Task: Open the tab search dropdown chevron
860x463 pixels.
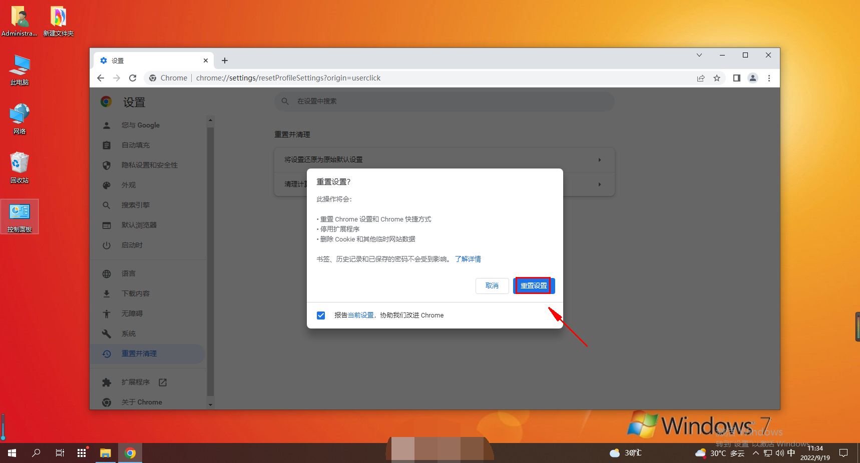Action: point(699,55)
